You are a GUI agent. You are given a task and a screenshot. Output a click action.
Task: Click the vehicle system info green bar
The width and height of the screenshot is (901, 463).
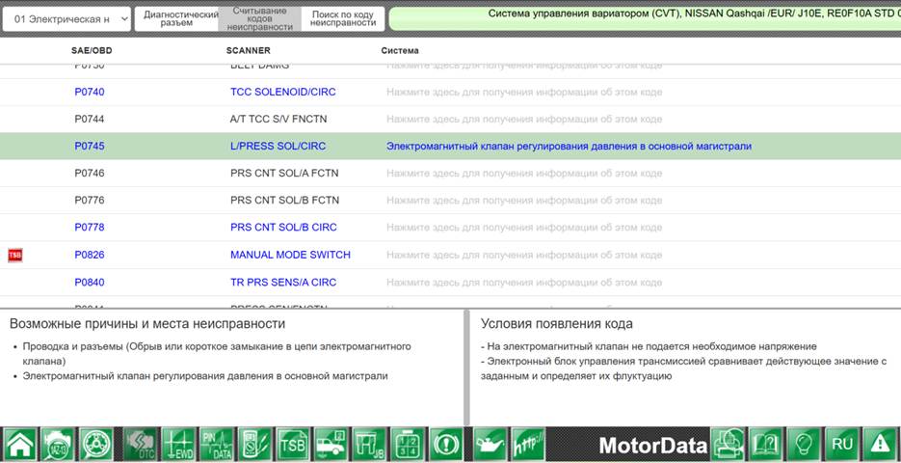(645, 18)
